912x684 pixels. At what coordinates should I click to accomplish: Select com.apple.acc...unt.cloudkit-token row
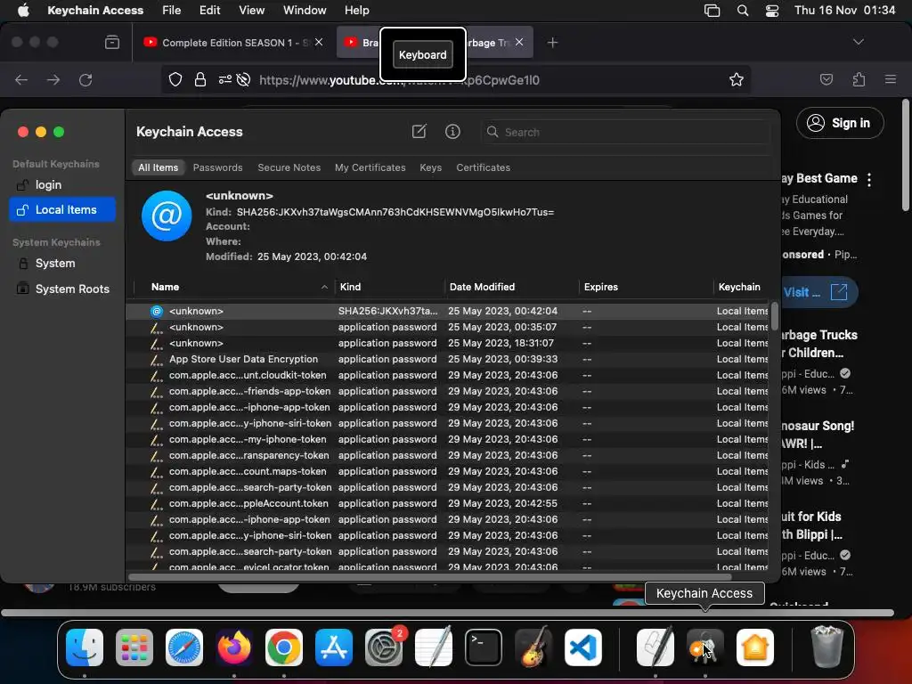pos(448,375)
